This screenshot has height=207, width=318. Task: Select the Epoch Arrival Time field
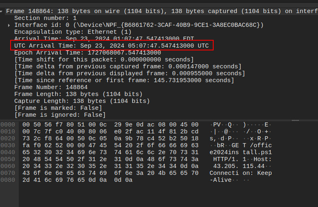tap(87, 53)
